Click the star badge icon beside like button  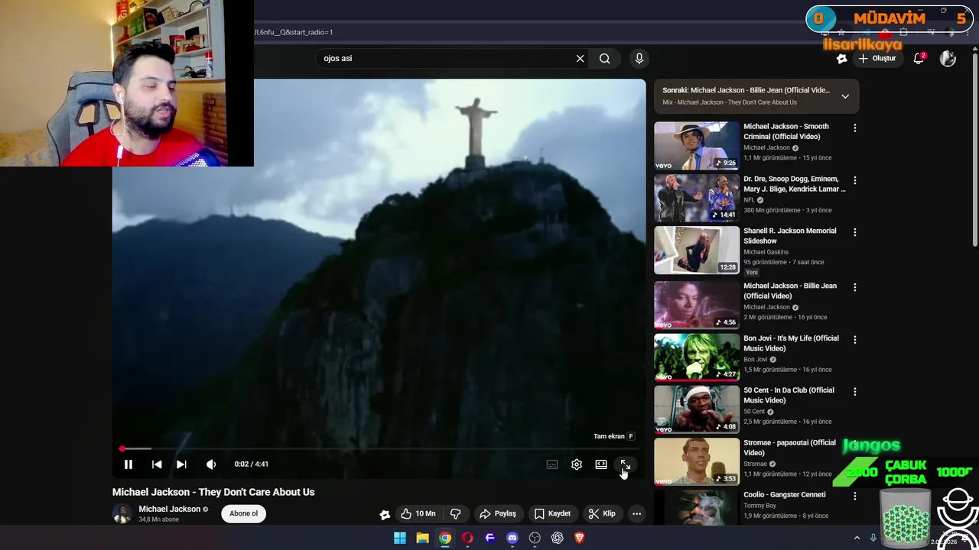[x=385, y=514]
